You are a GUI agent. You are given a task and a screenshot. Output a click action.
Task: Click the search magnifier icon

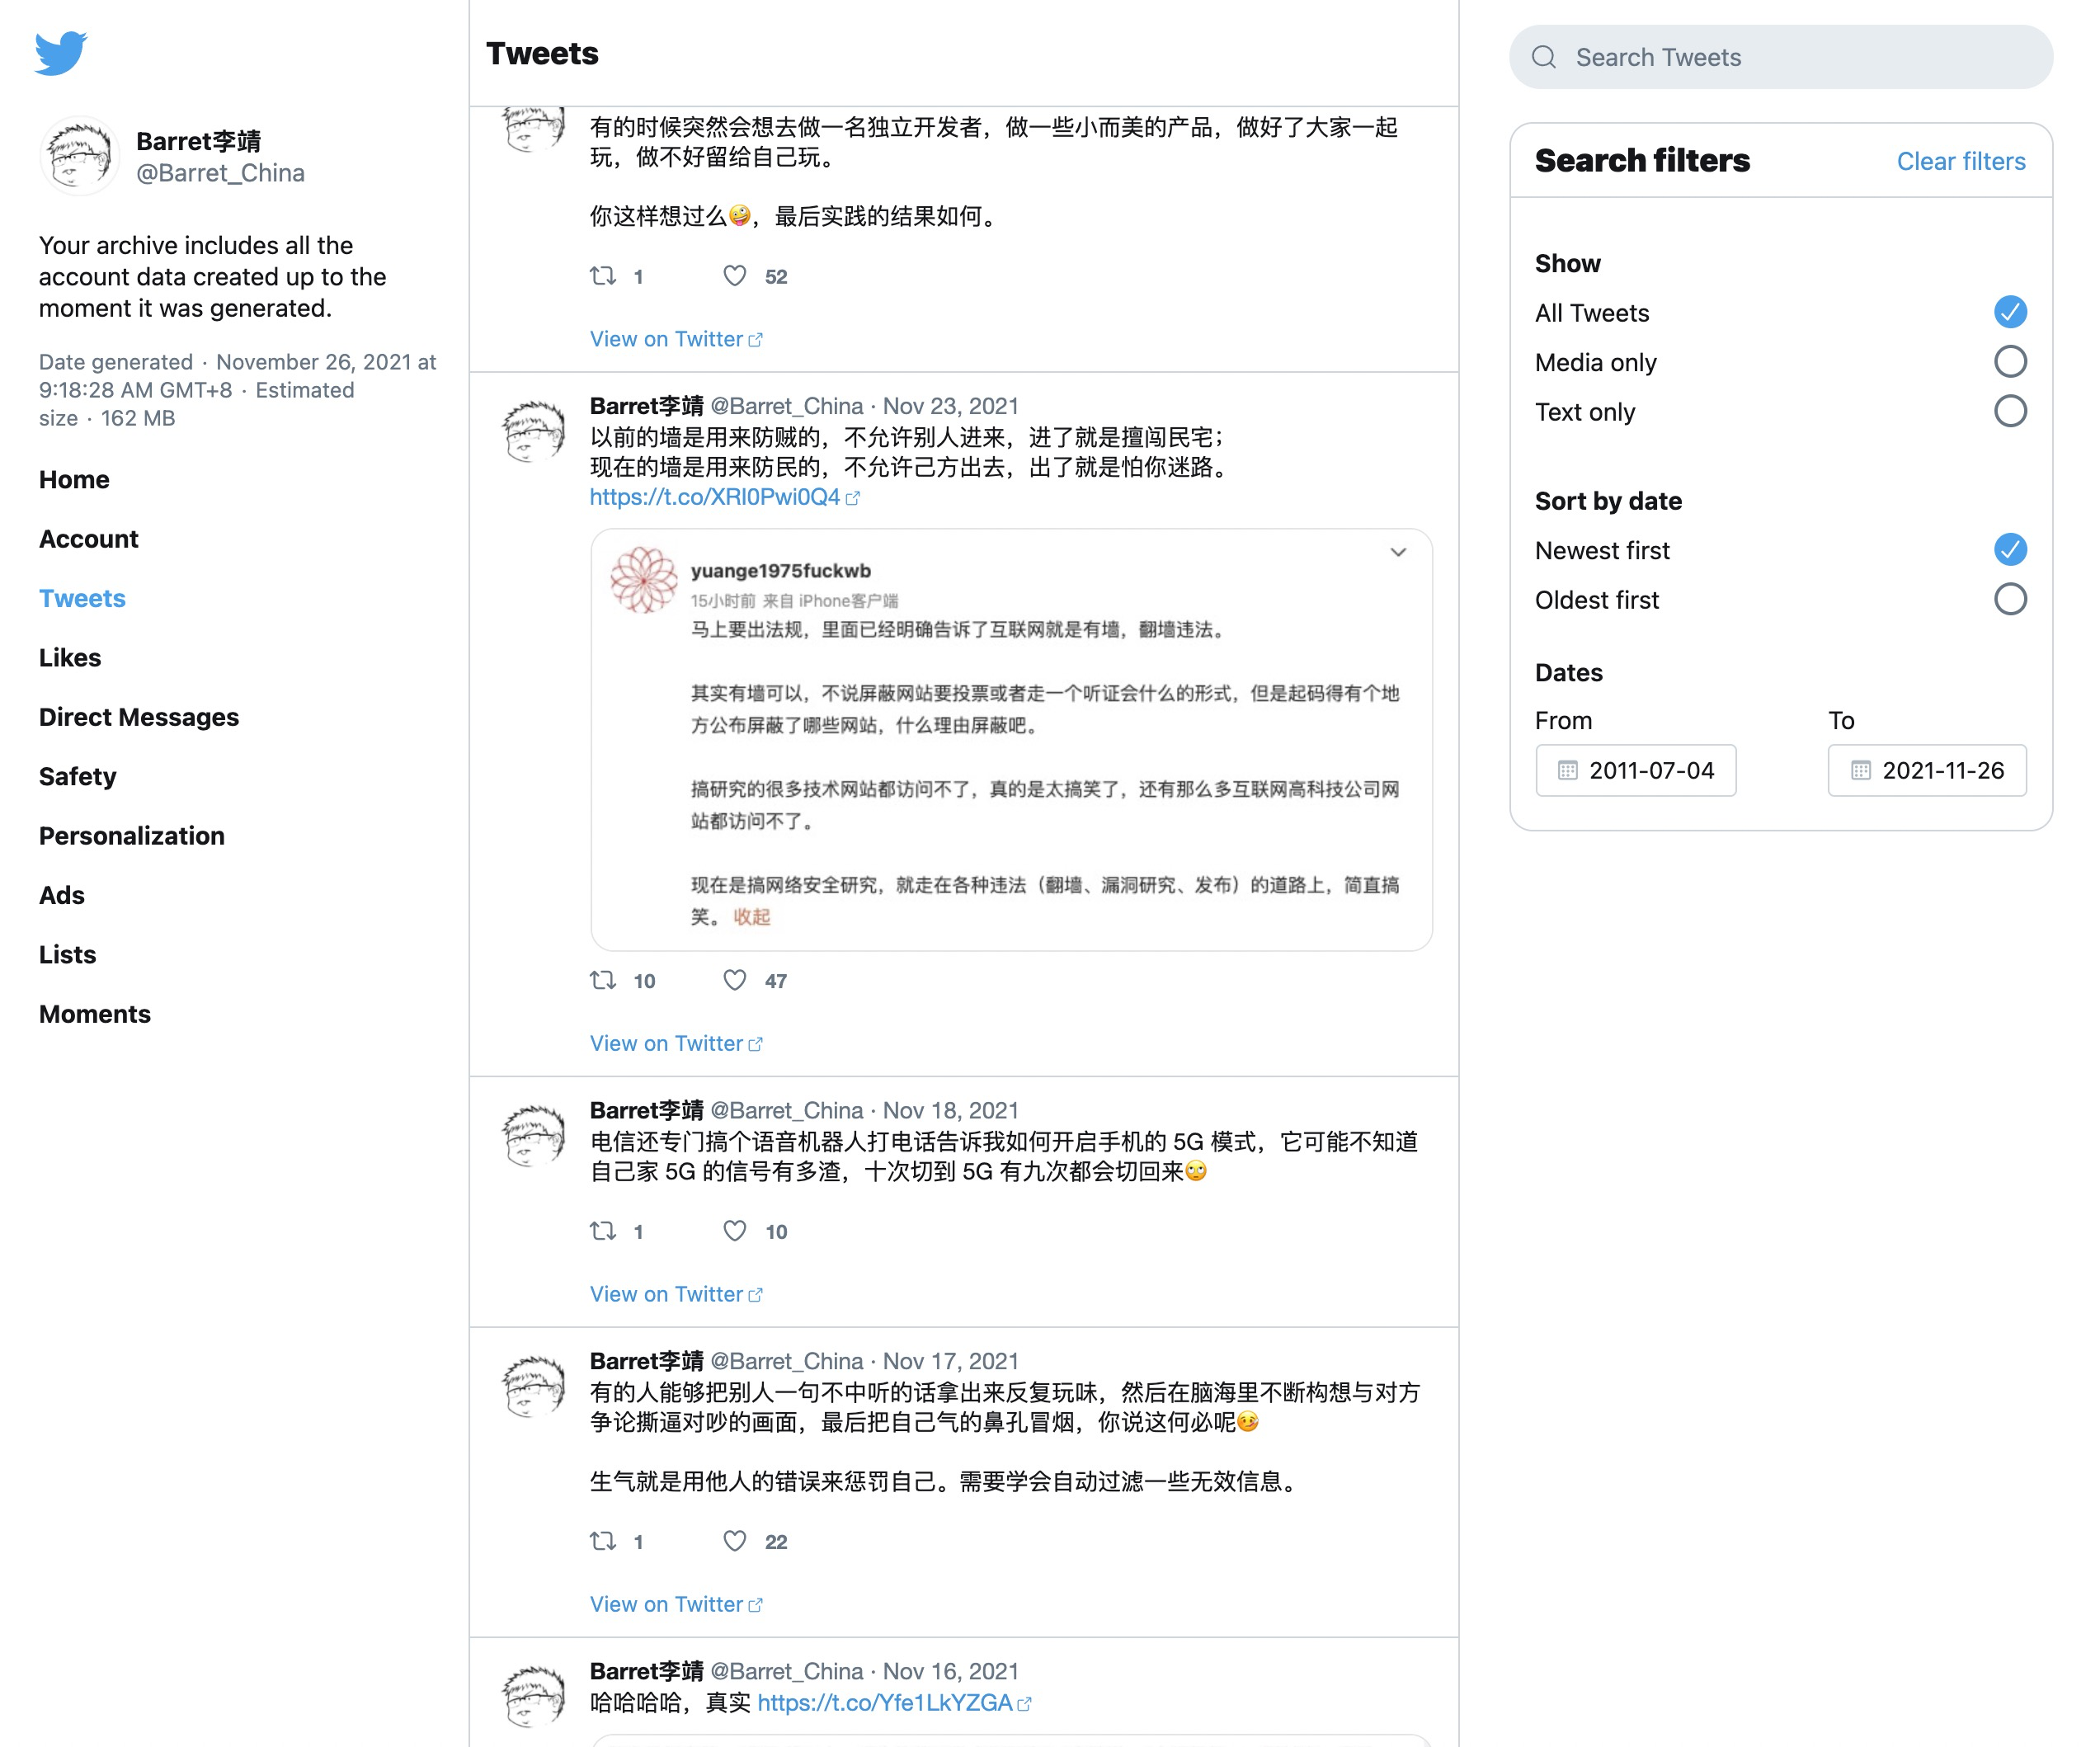1543,57
